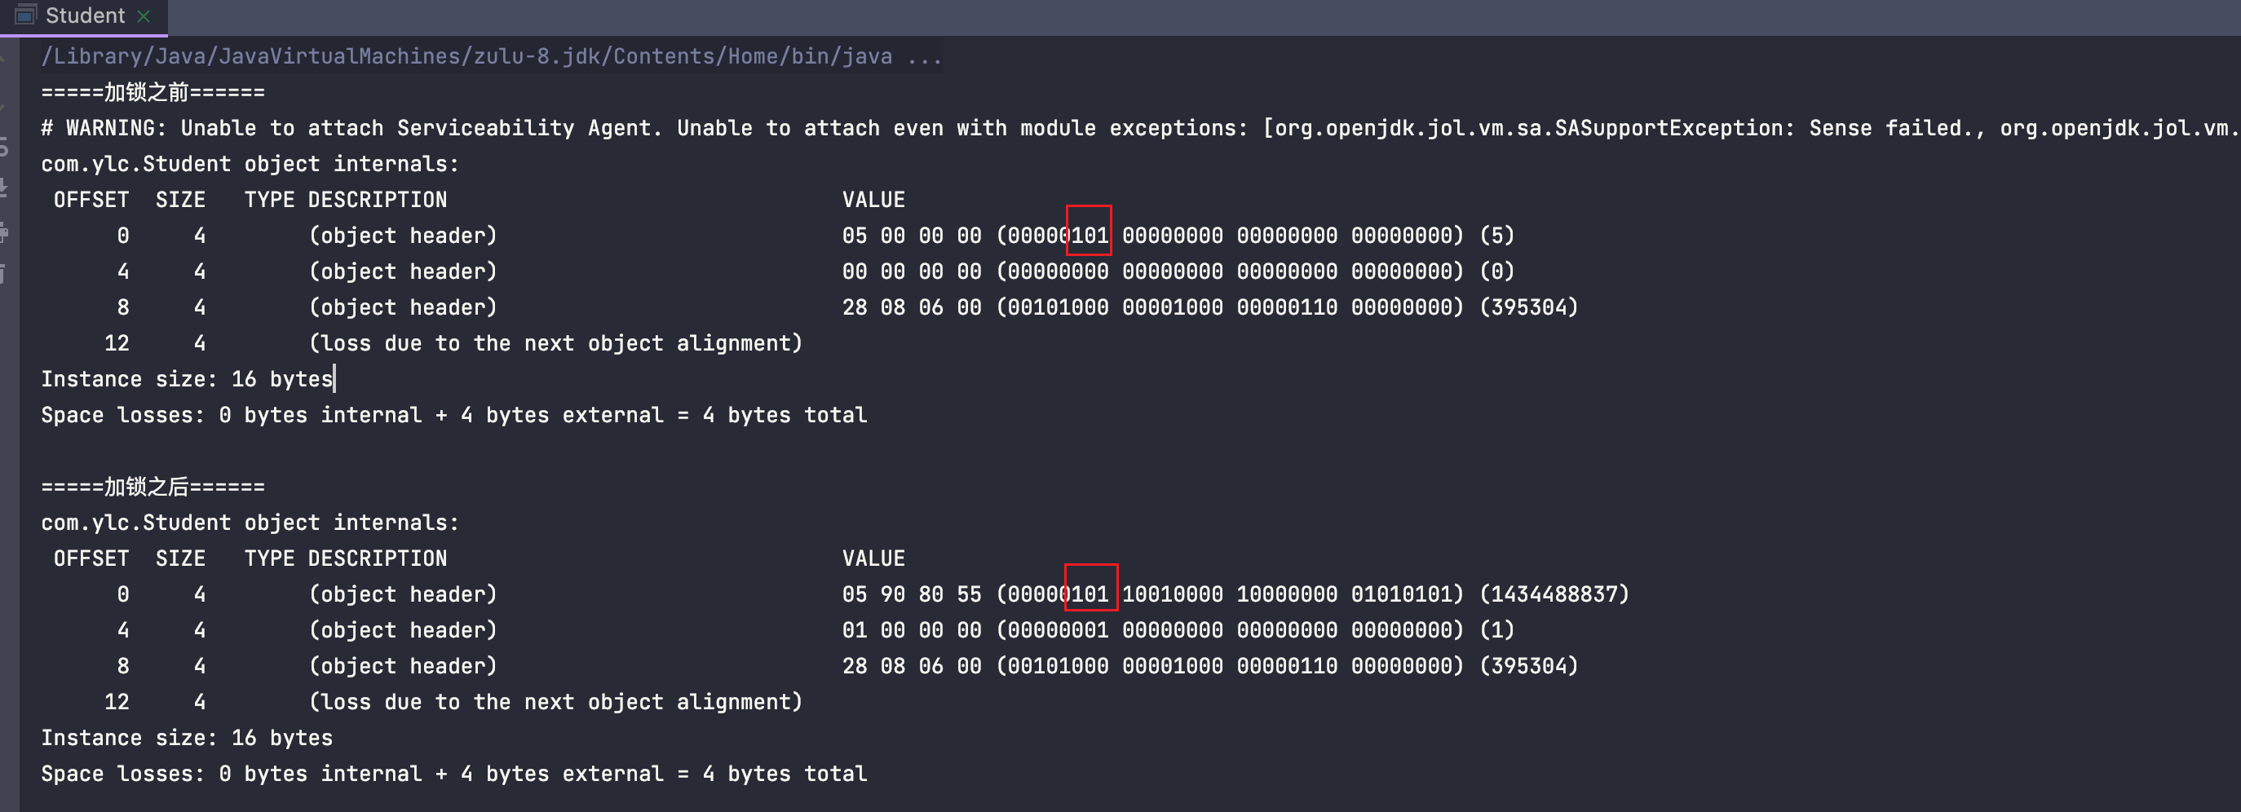
Task: Click the SIZE header in the first table
Action: point(181,200)
